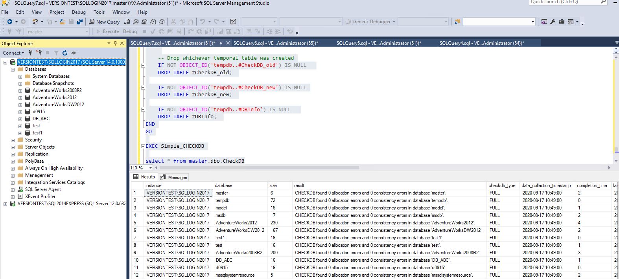The width and height of the screenshot is (619, 279).
Task: Expand the VERSIONTEST\SQL2014EXPRESS server node
Action: point(5,204)
